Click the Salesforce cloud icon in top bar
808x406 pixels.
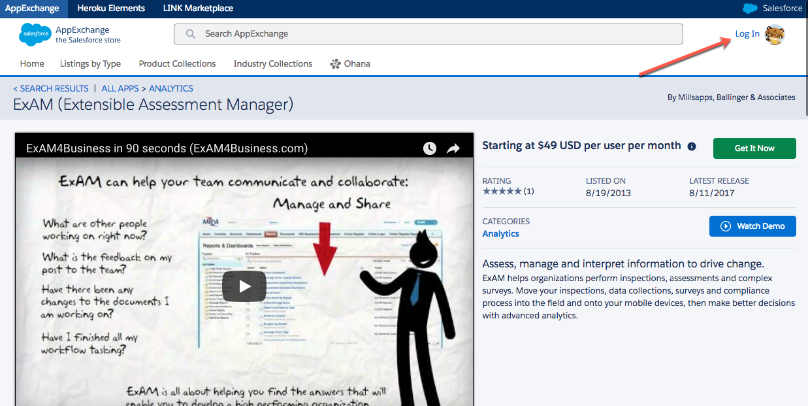coord(750,8)
